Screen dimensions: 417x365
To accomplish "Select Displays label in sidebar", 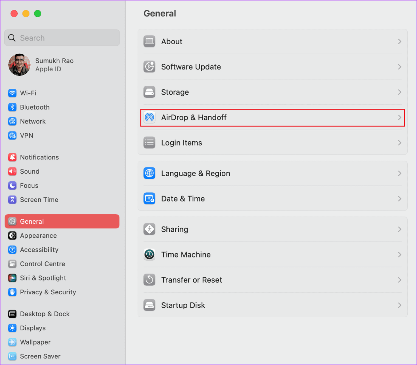I will pos(33,328).
